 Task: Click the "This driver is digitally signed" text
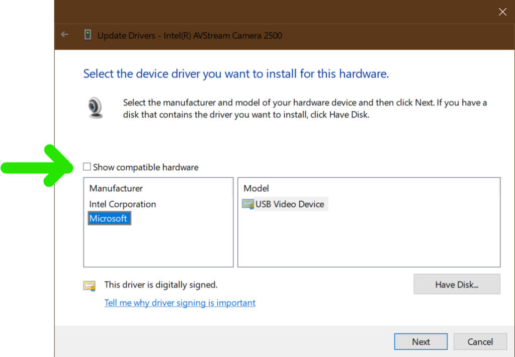tap(161, 285)
